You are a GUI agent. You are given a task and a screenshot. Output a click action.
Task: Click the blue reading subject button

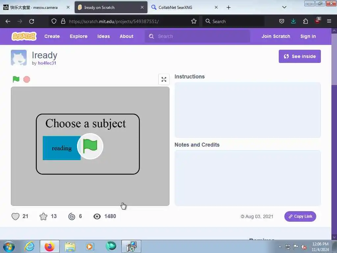click(x=62, y=148)
